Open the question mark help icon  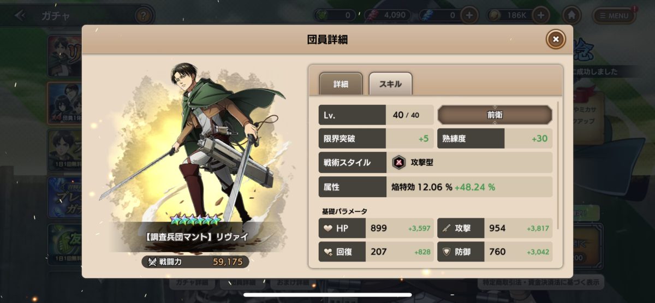point(142,15)
